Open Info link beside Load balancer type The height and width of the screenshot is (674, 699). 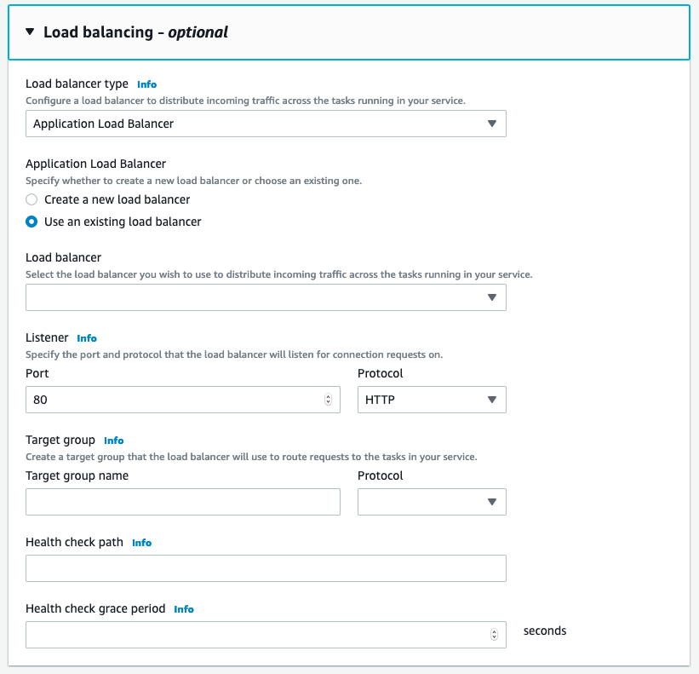(146, 84)
